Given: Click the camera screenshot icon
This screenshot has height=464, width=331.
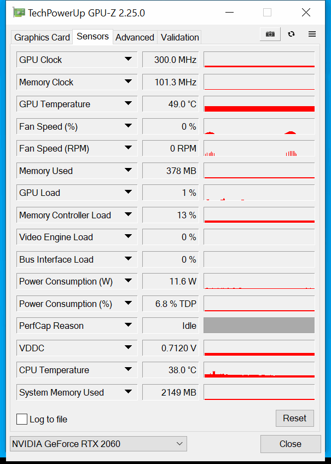Looking at the screenshot, I should point(270,34).
